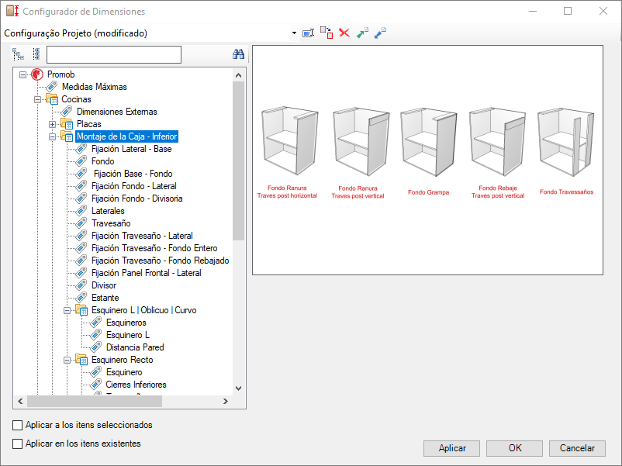This screenshot has height=466, width=622.
Task: Maximize the Configurador de Dimensiones window
Action: (568, 11)
